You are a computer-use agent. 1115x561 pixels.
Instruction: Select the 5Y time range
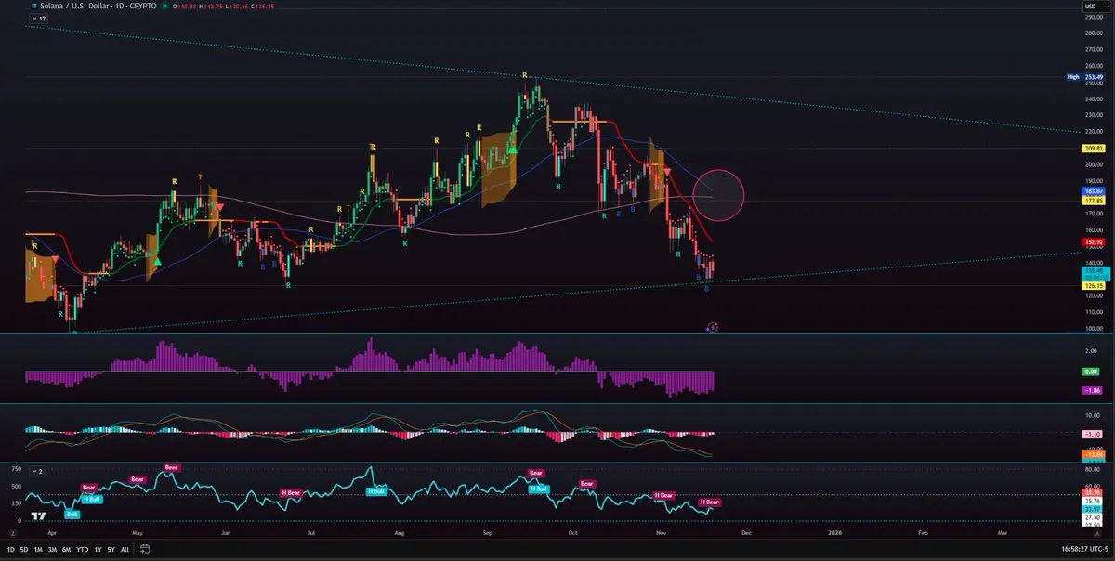pos(111,550)
